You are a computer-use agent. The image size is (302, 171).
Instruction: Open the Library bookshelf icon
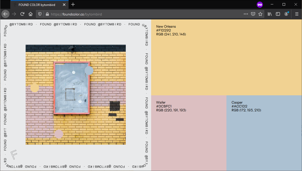point(270,14)
